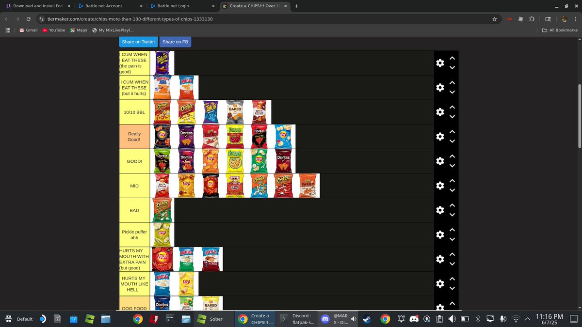Click the DOG FOOD tier label

click(x=134, y=303)
